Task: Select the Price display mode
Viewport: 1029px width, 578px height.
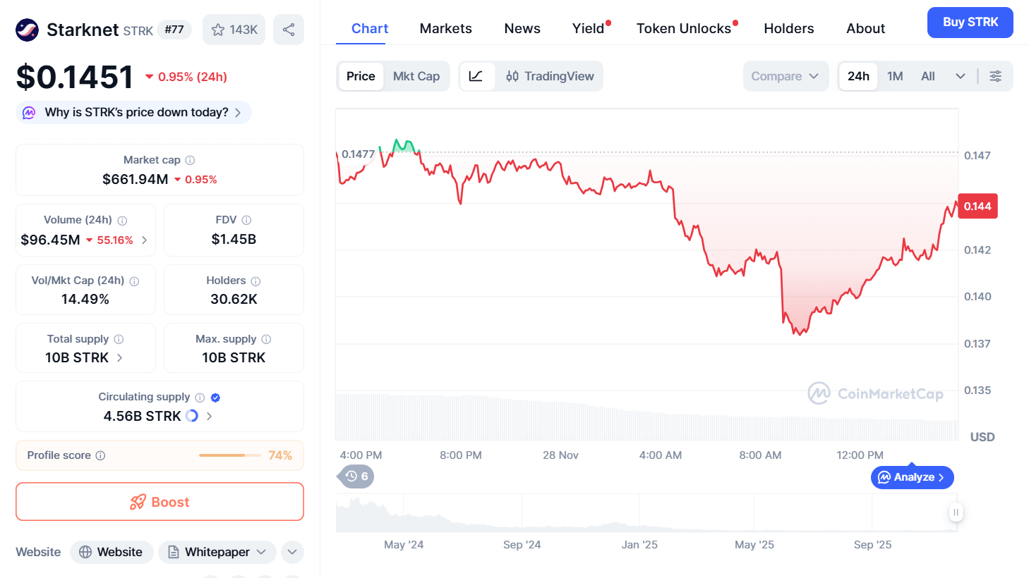Action: (x=361, y=76)
